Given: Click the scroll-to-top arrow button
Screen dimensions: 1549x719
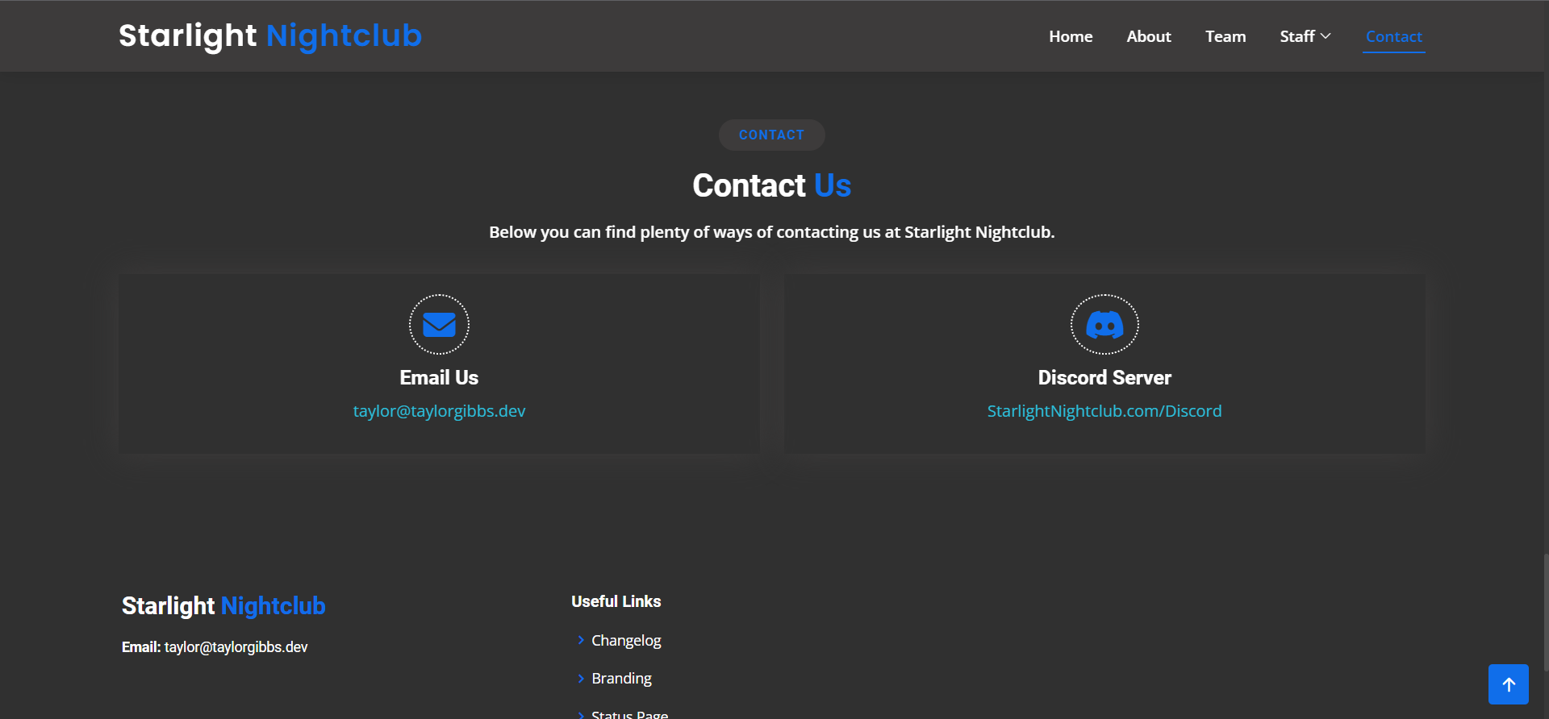Looking at the screenshot, I should pos(1508,684).
